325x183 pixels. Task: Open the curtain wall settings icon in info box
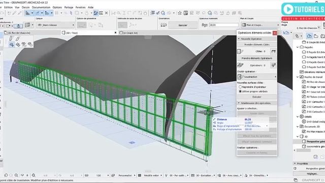[27, 25]
